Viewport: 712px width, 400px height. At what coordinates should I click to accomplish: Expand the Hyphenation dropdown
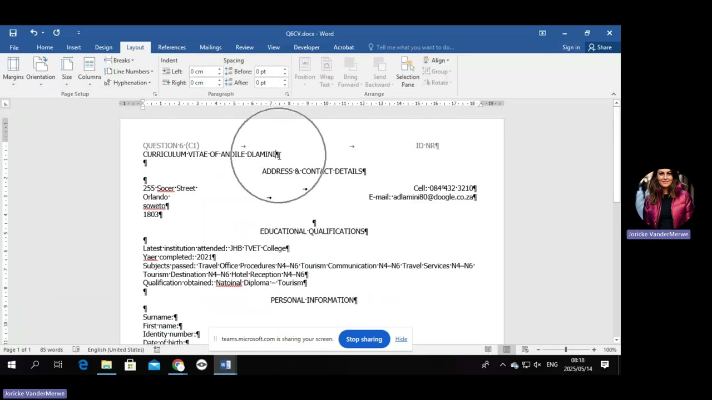pos(128,82)
